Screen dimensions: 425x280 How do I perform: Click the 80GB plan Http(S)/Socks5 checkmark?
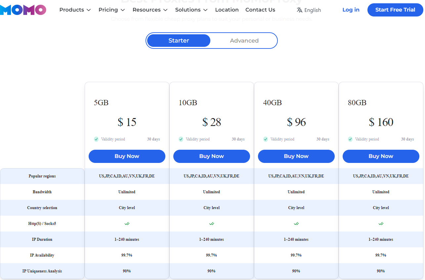pos(381,224)
